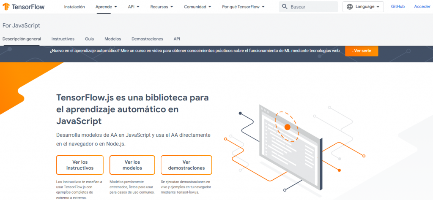Click the browser window illustration
The width and height of the screenshot is (433, 200).
point(291,147)
